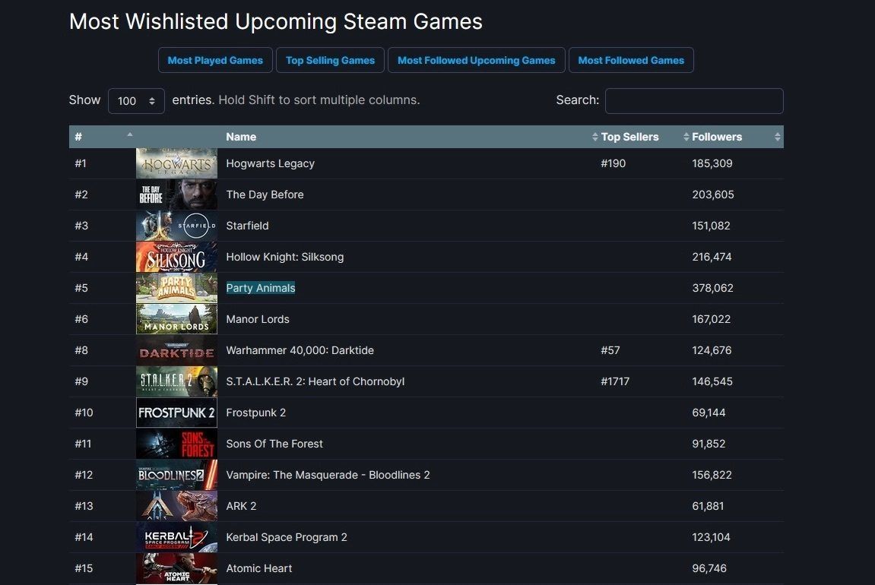Open the Bloodlines 2 thumbnail image
This screenshot has width=875, height=585.
(x=176, y=475)
